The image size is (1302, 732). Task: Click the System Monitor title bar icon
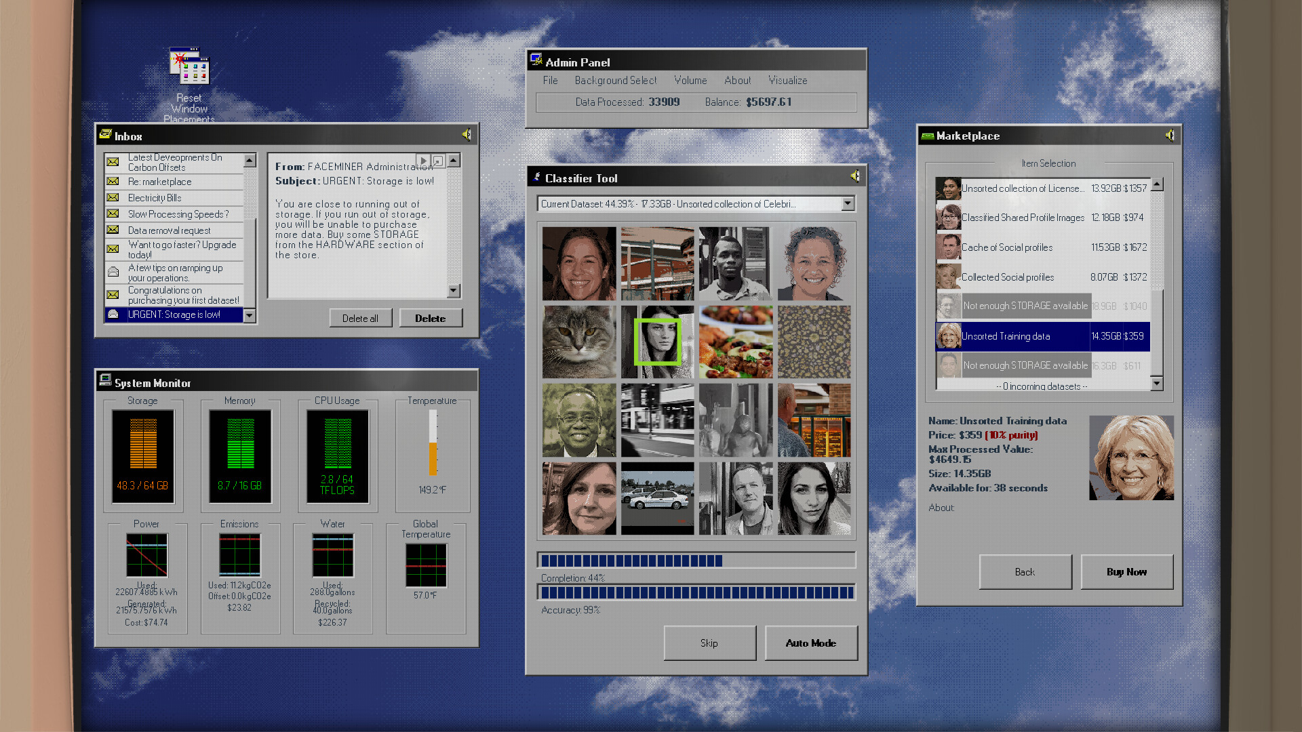click(104, 381)
